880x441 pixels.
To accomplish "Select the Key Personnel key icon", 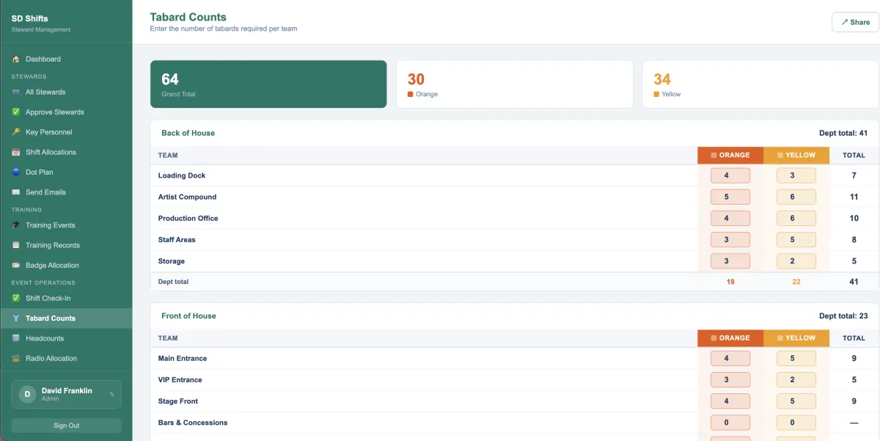I will pyautogui.click(x=16, y=132).
